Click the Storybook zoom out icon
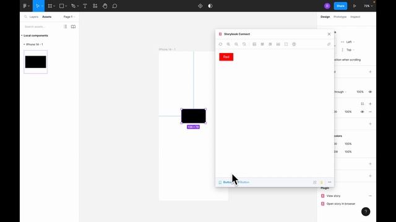 [x=236, y=44]
